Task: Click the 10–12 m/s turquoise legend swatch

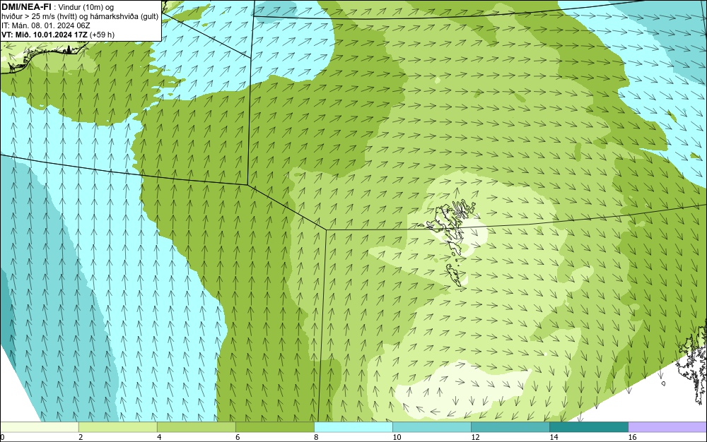Action: [x=431, y=426]
